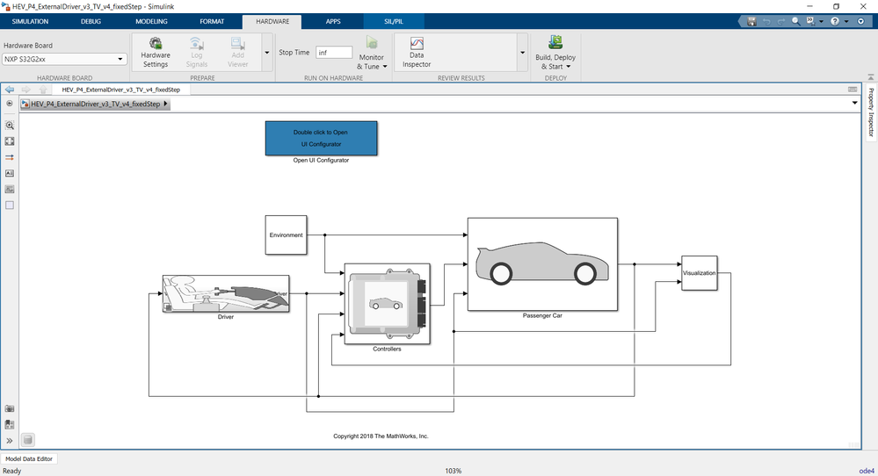Click the HEV_P4_ExternalDriver model tab

pos(121,90)
